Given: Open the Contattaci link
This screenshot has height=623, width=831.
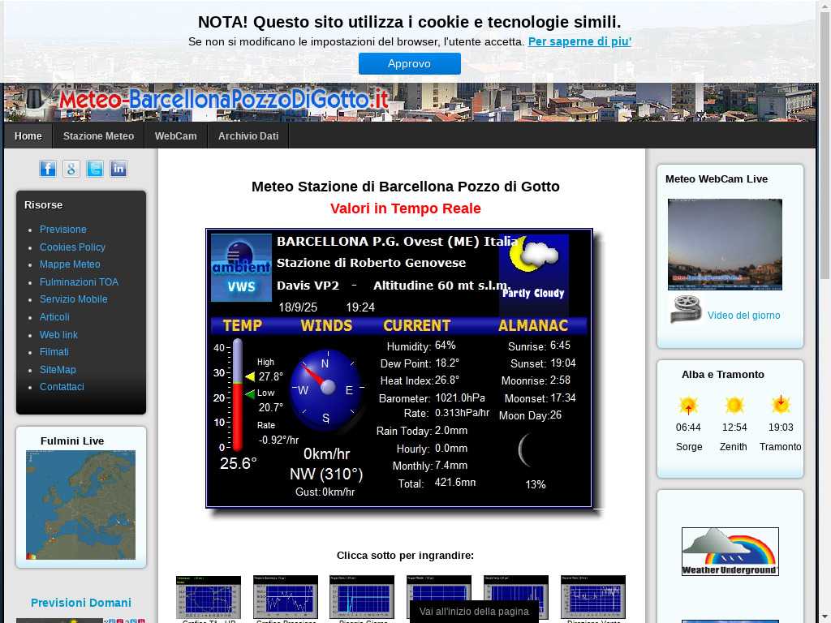Looking at the screenshot, I should click(x=62, y=387).
